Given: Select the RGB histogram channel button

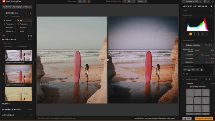Looking at the screenshot, I should [x=191, y=34].
